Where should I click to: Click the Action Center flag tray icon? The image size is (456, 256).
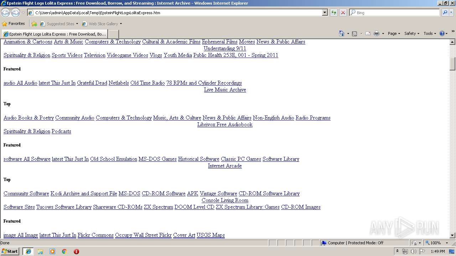(x=423, y=251)
